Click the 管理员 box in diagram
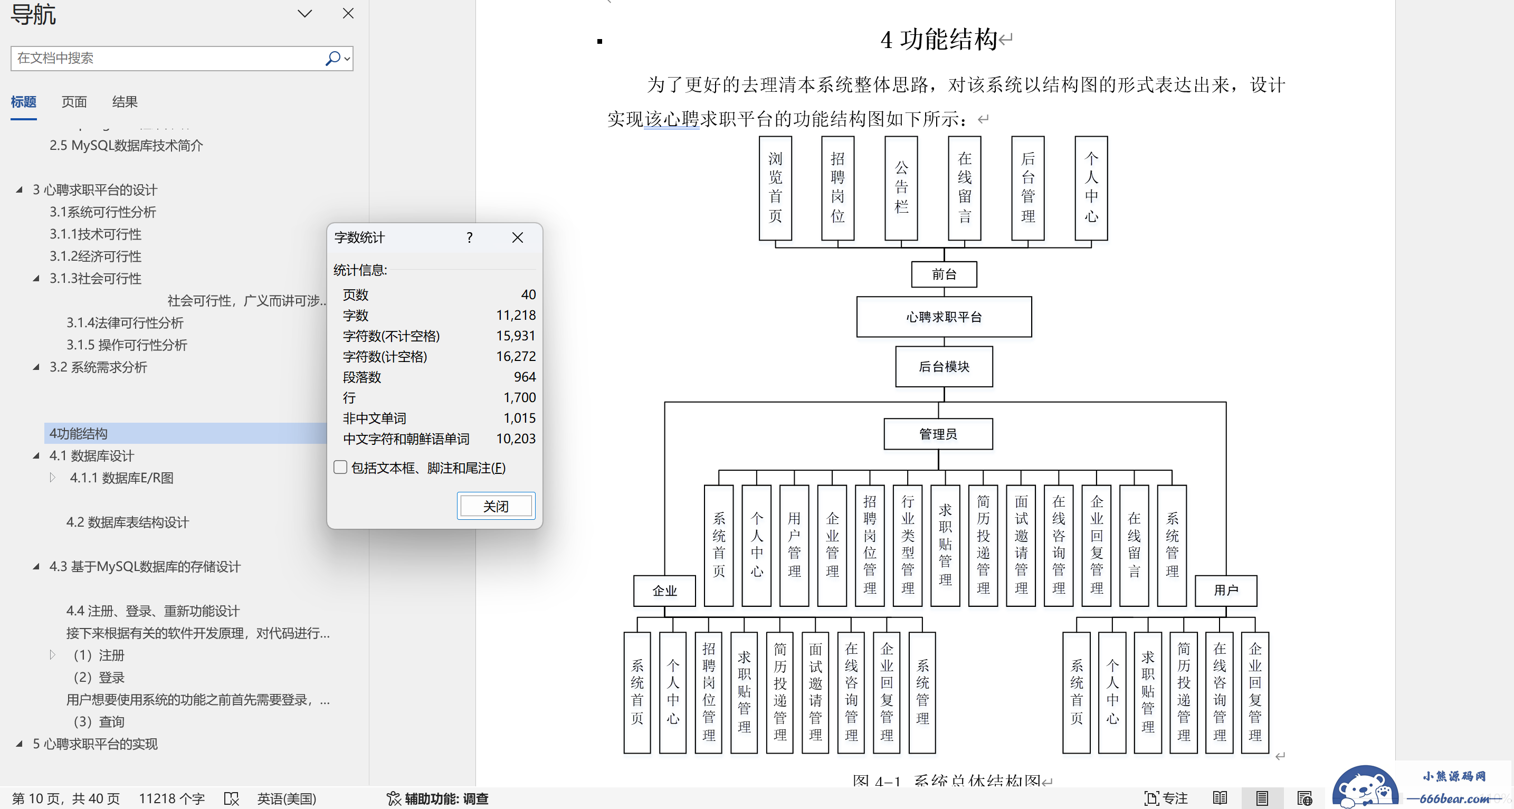The height and width of the screenshot is (809, 1514). [938, 434]
